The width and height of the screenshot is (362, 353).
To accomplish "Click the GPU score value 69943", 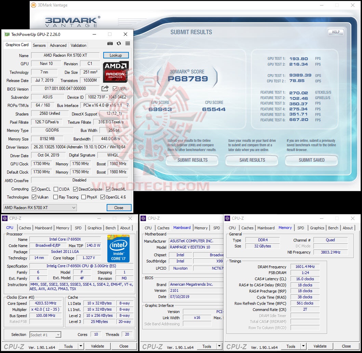I will (x=160, y=109).
